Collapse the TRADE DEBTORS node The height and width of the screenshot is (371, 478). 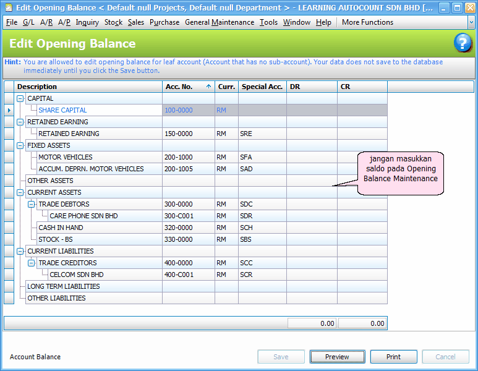point(31,204)
